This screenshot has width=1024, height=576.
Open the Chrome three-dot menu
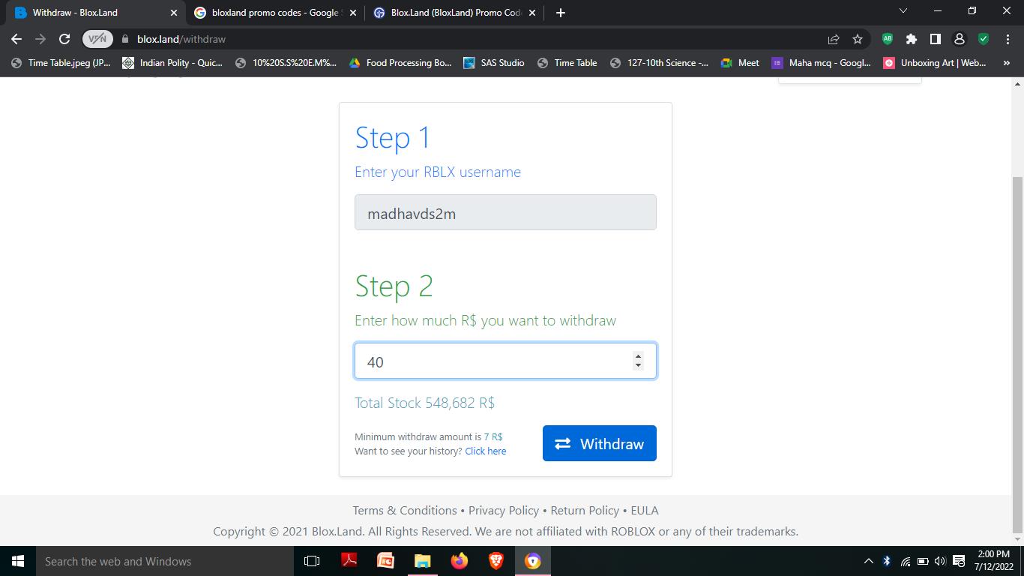pos(1007,39)
